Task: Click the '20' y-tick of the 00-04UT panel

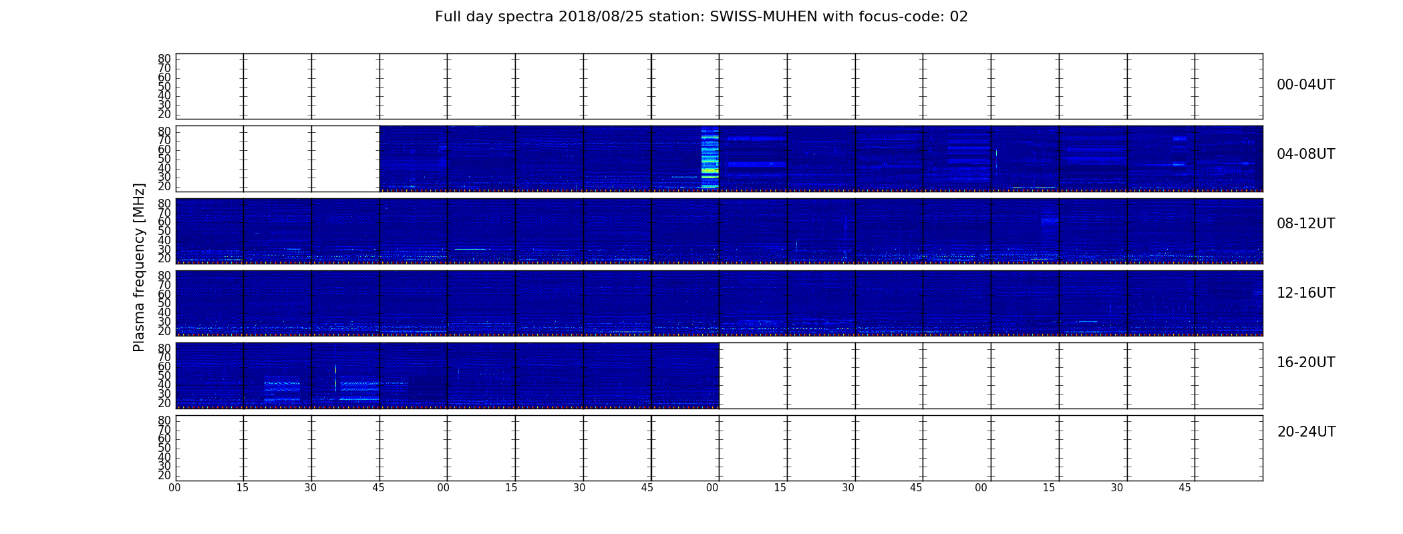Action: pyautogui.click(x=164, y=114)
